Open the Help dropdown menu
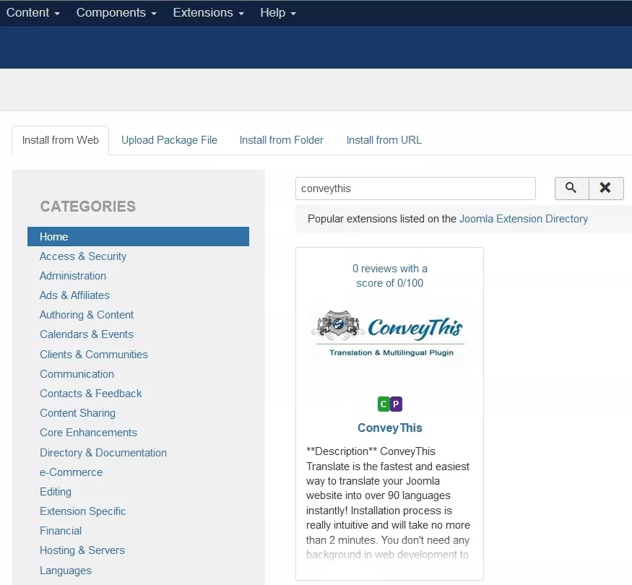The height and width of the screenshot is (585, 632). (x=277, y=12)
